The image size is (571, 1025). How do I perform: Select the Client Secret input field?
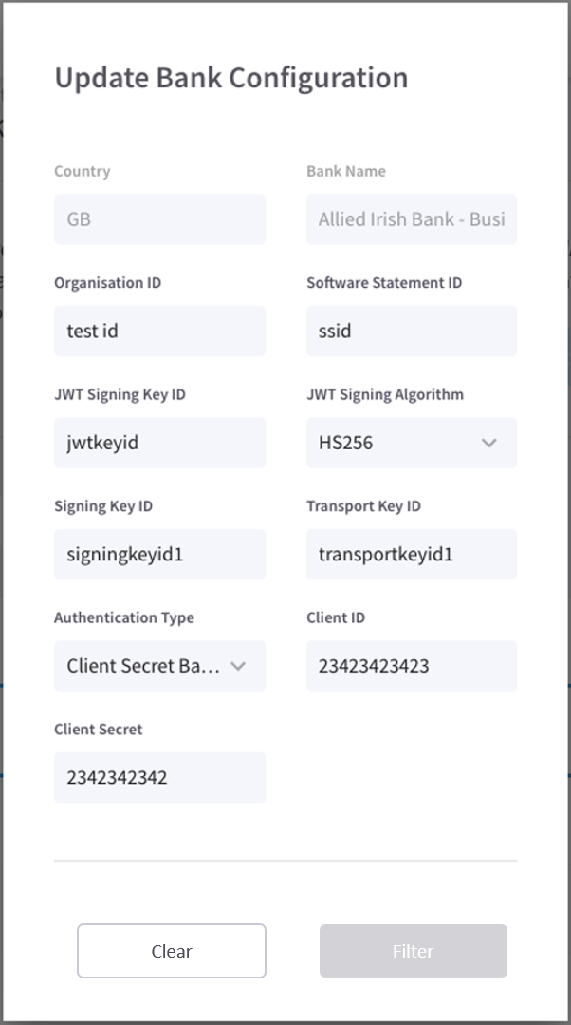coord(159,777)
